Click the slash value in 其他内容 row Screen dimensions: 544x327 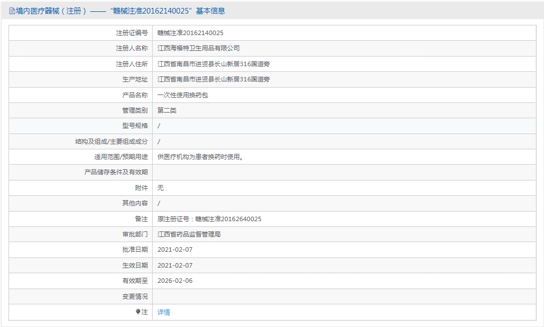(159, 203)
